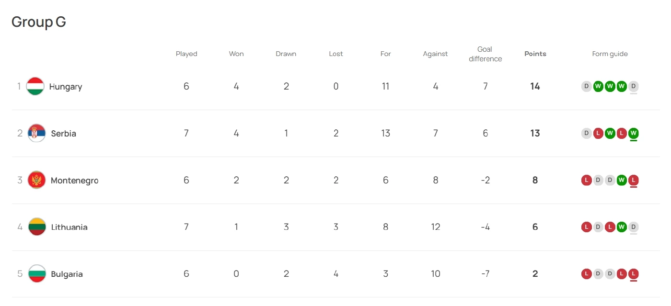Click Montenegro's only win badge in form guide
Screen dimensions: 671x306
[622, 180]
